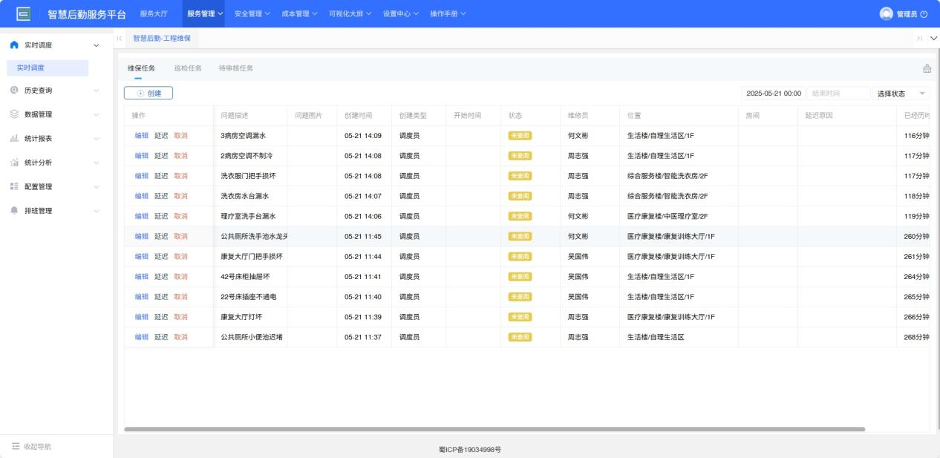The image size is (940, 458).
Task: Click the 配置管理 grid icon
Action: click(14, 186)
